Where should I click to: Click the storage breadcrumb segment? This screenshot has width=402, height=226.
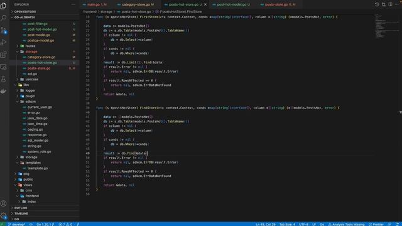coord(106,11)
